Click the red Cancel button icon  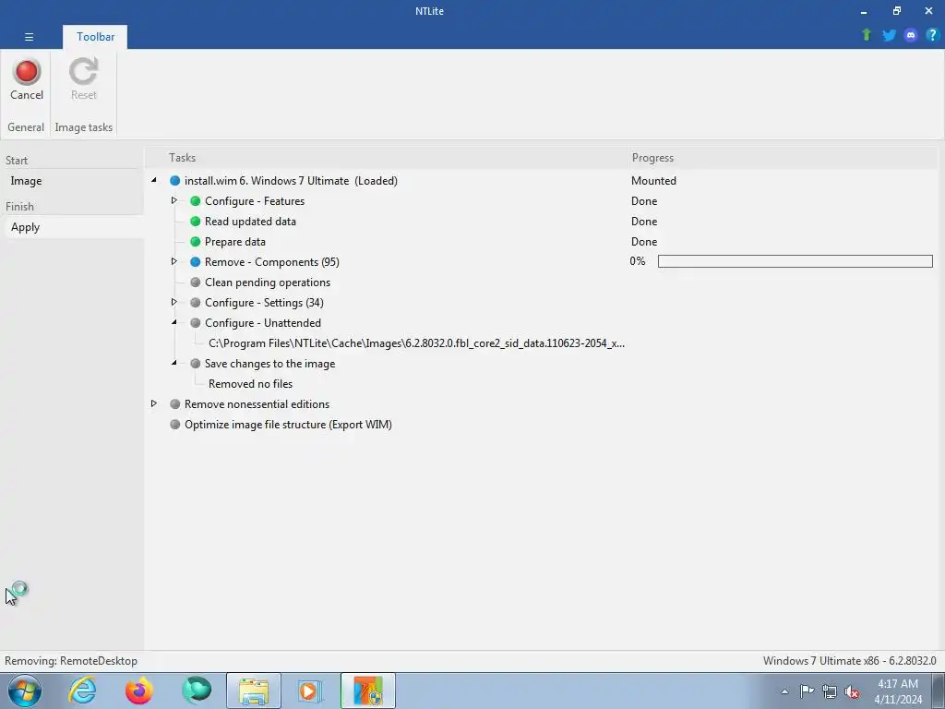pos(27,72)
